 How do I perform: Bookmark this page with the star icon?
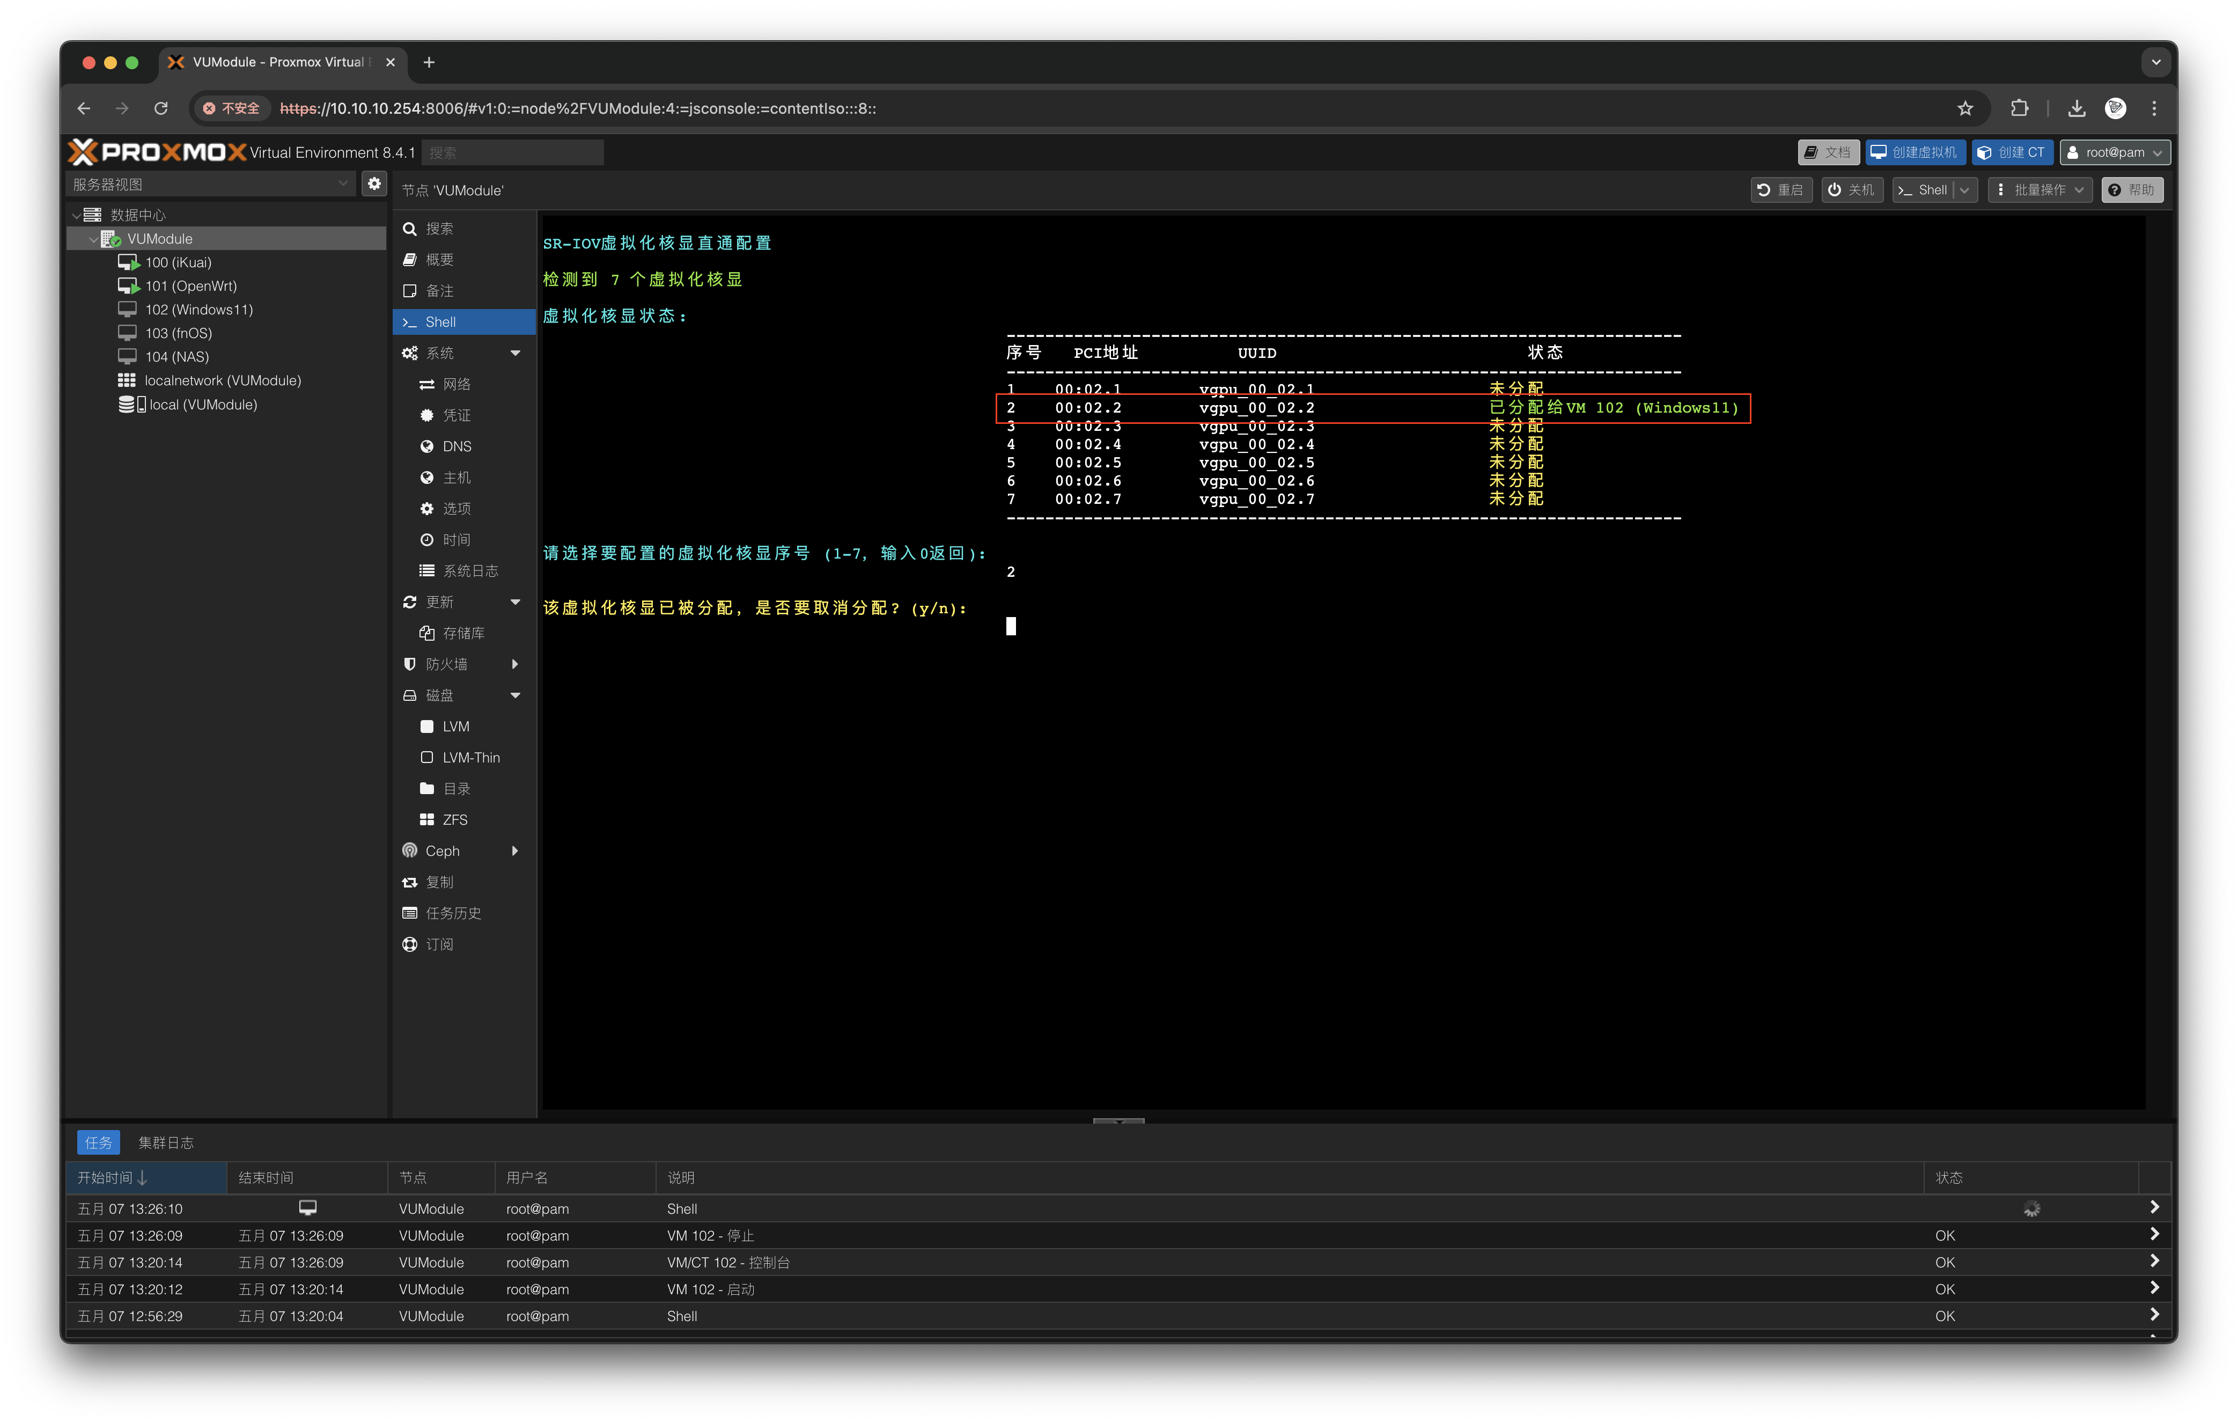point(1965,109)
